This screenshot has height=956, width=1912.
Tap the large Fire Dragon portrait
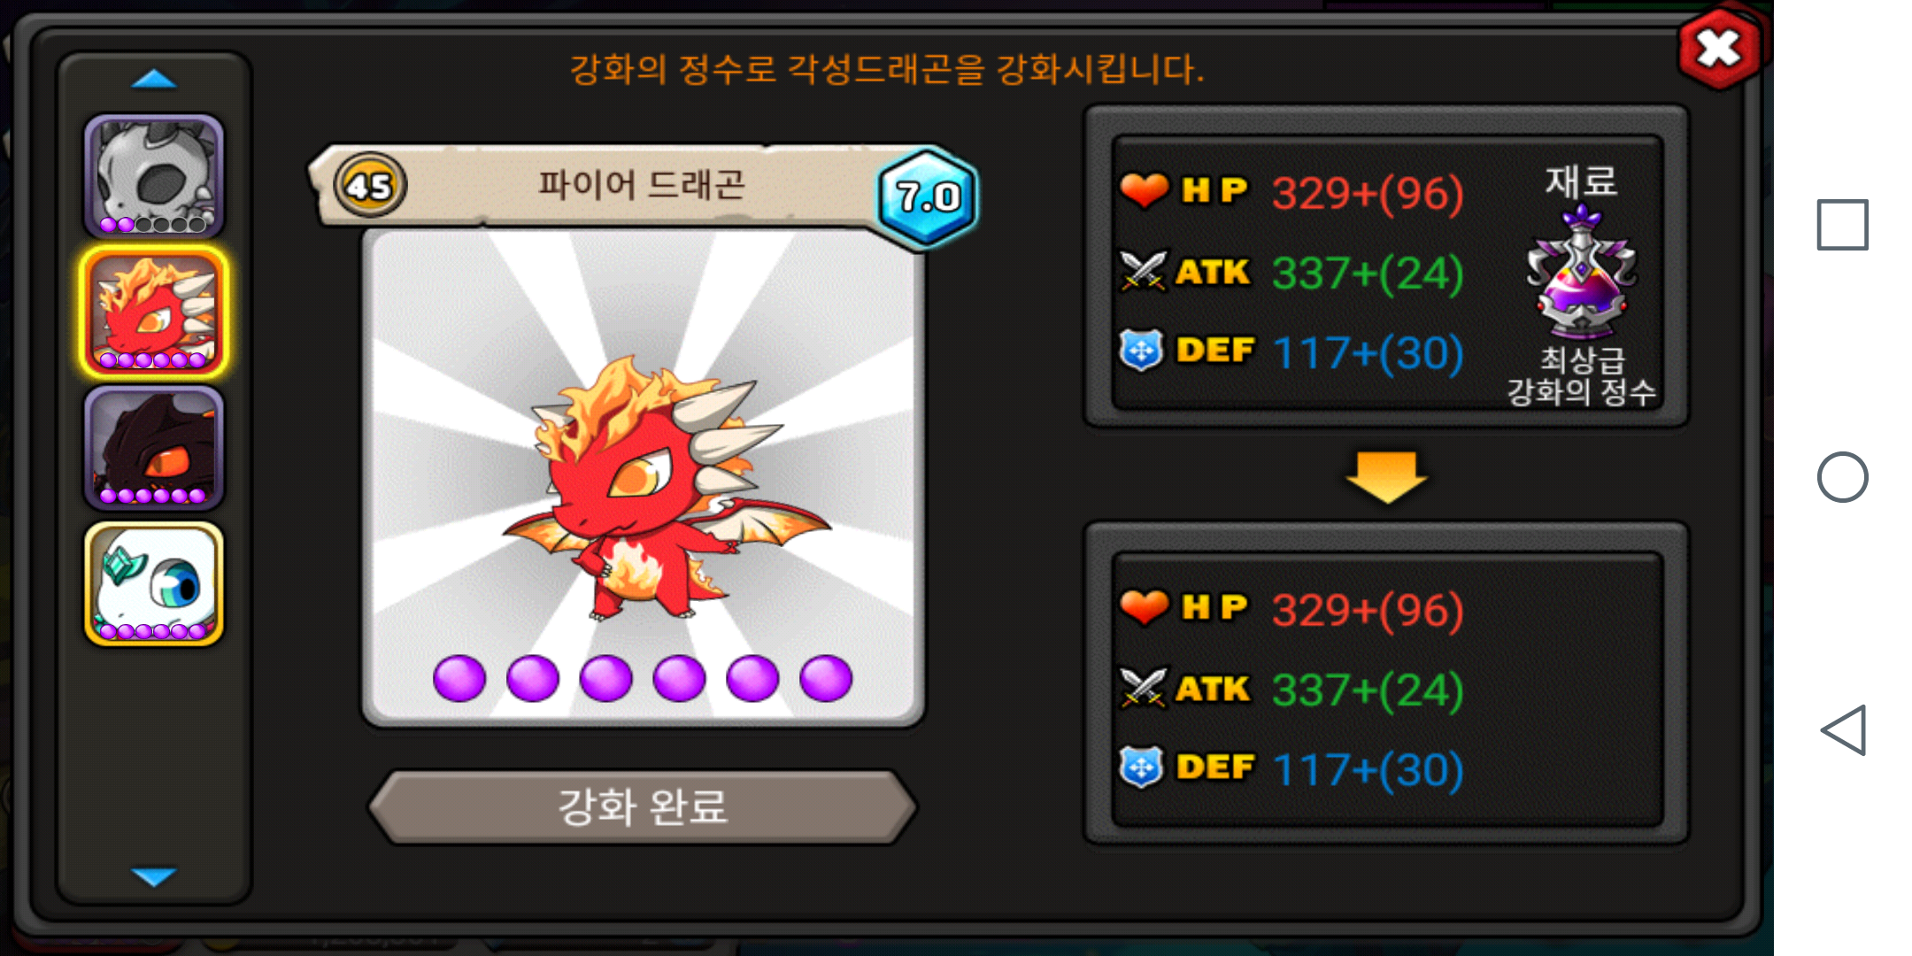pyautogui.click(x=643, y=478)
